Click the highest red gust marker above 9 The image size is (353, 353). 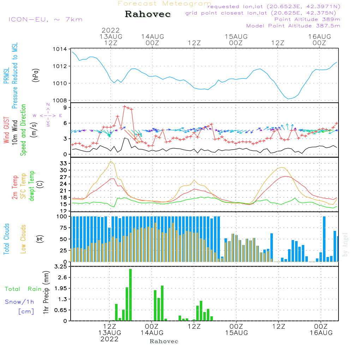[125, 106]
